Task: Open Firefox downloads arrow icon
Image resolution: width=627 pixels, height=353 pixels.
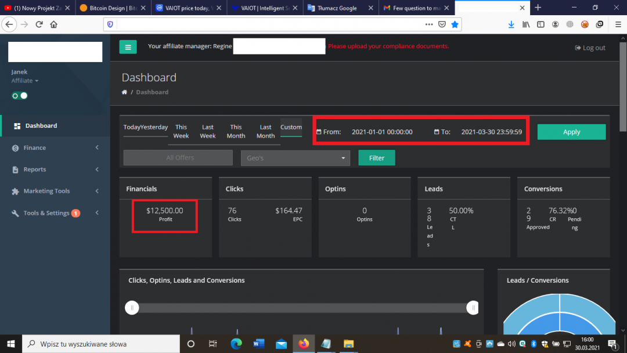Action: (x=511, y=24)
